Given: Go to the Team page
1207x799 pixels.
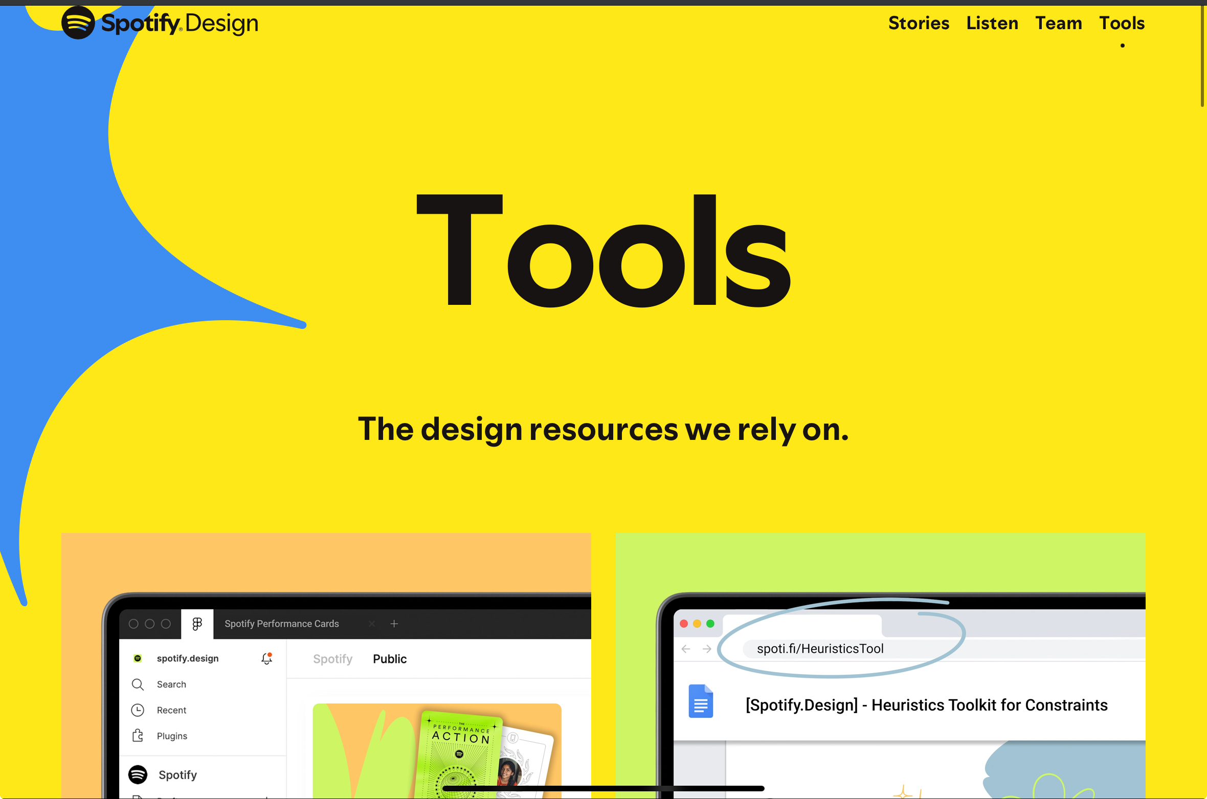Looking at the screenshot, I should (1059, 23).
